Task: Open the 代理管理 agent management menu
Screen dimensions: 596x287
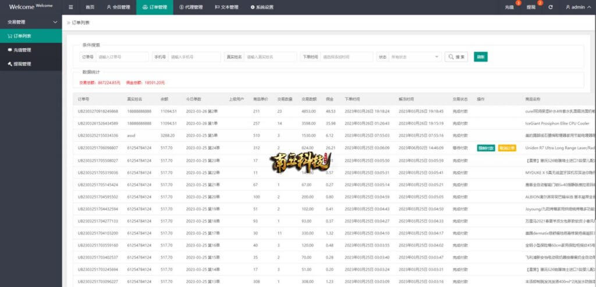Action: click(191, 7)
